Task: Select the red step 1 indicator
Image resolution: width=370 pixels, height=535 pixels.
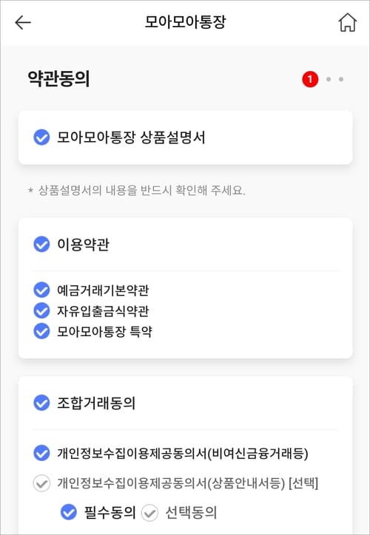Action: coord(310,80)
